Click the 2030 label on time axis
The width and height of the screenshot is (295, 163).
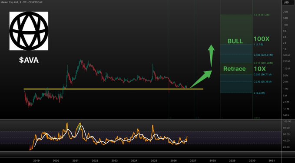252,160
